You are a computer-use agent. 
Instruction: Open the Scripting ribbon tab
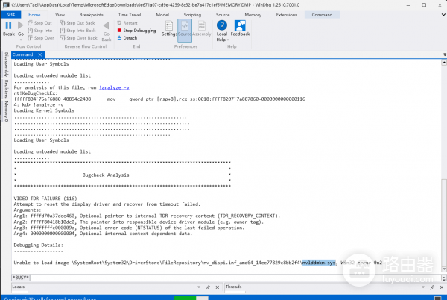pyautogui.click(x=192, y=15)
